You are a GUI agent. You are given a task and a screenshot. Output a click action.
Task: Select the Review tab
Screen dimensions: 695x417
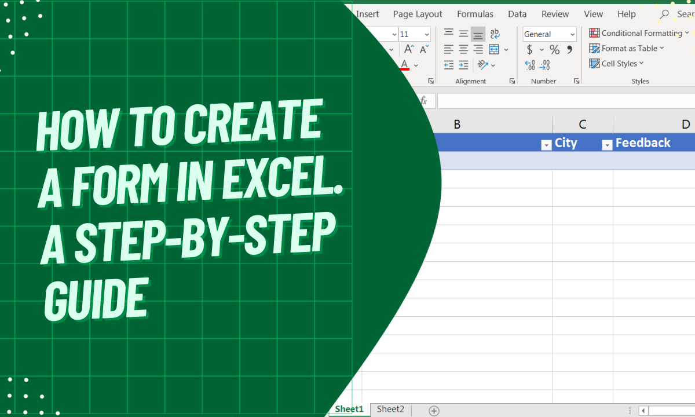555,14
